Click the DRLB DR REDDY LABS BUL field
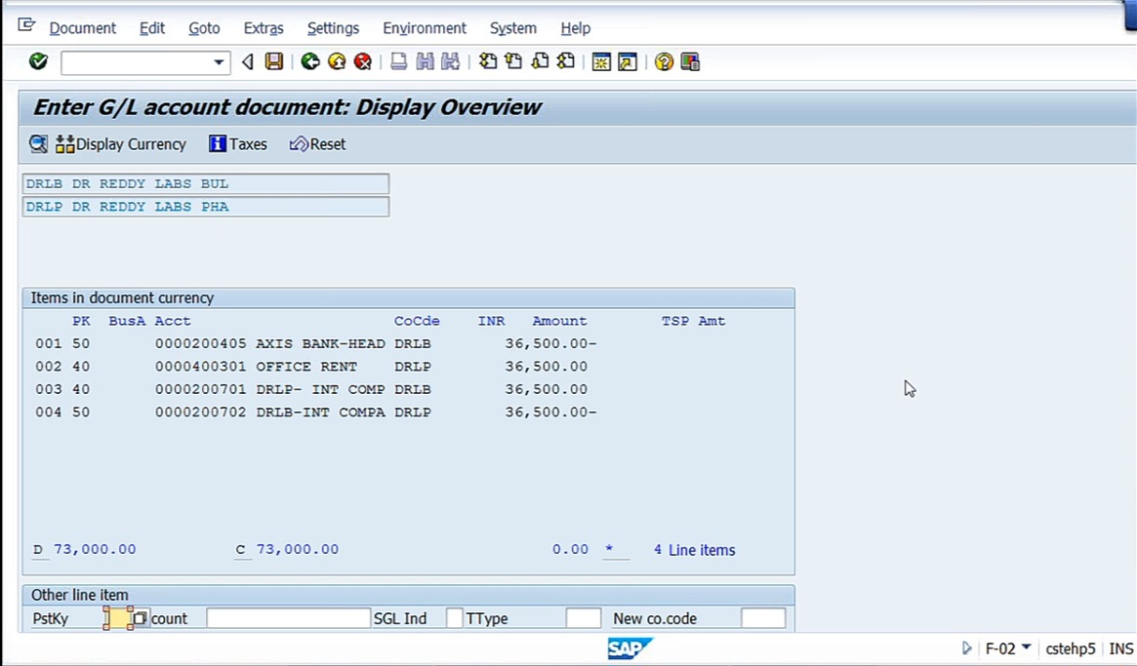The image size is (1137, 666). pos(206,184)
